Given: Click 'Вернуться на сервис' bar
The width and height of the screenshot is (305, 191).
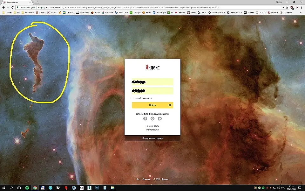Looking at the screenshot, I should click(152, 138).
